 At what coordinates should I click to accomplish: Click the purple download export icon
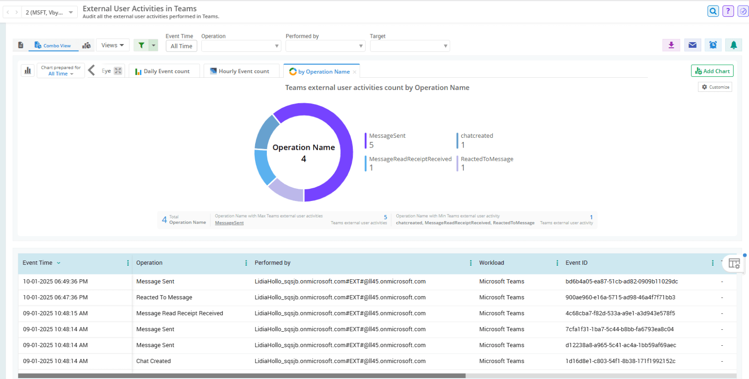click(x=671, y=45)
